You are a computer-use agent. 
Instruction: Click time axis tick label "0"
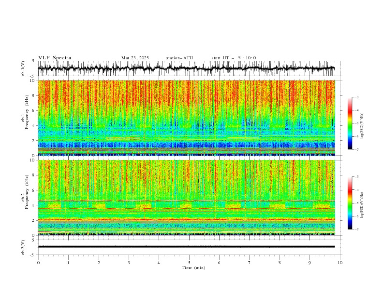pos(38,263)
